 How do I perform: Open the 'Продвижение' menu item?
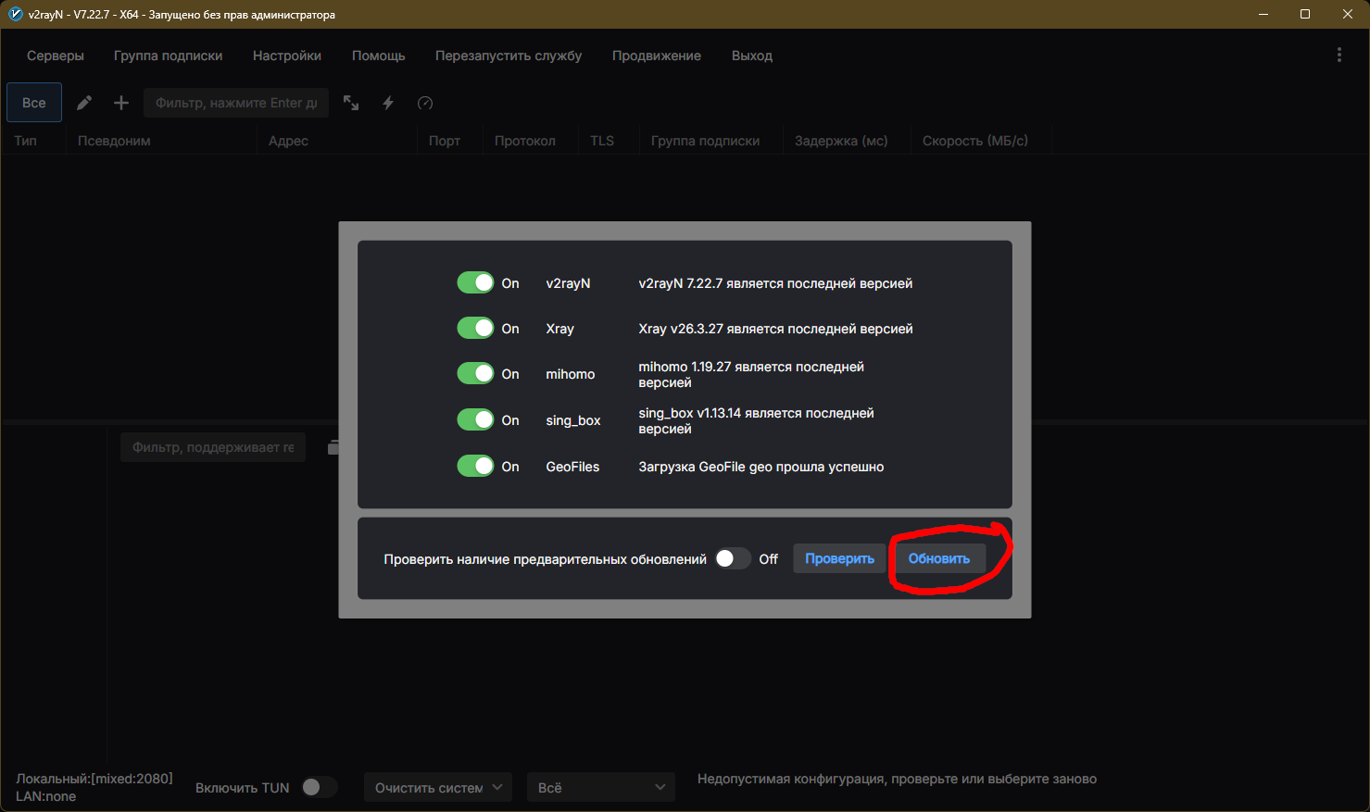[x=657, y=56]
